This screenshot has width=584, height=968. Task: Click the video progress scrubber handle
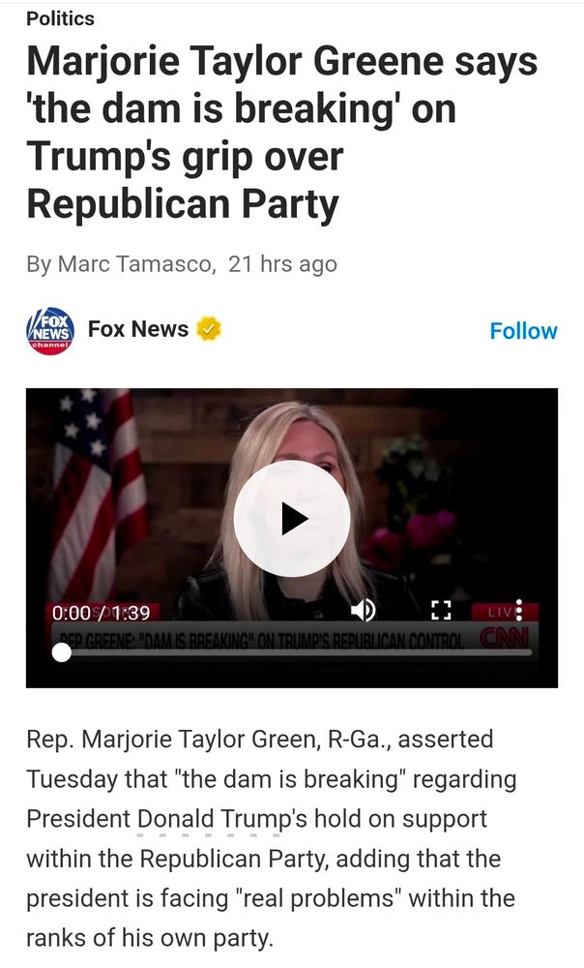coord(62,651)
